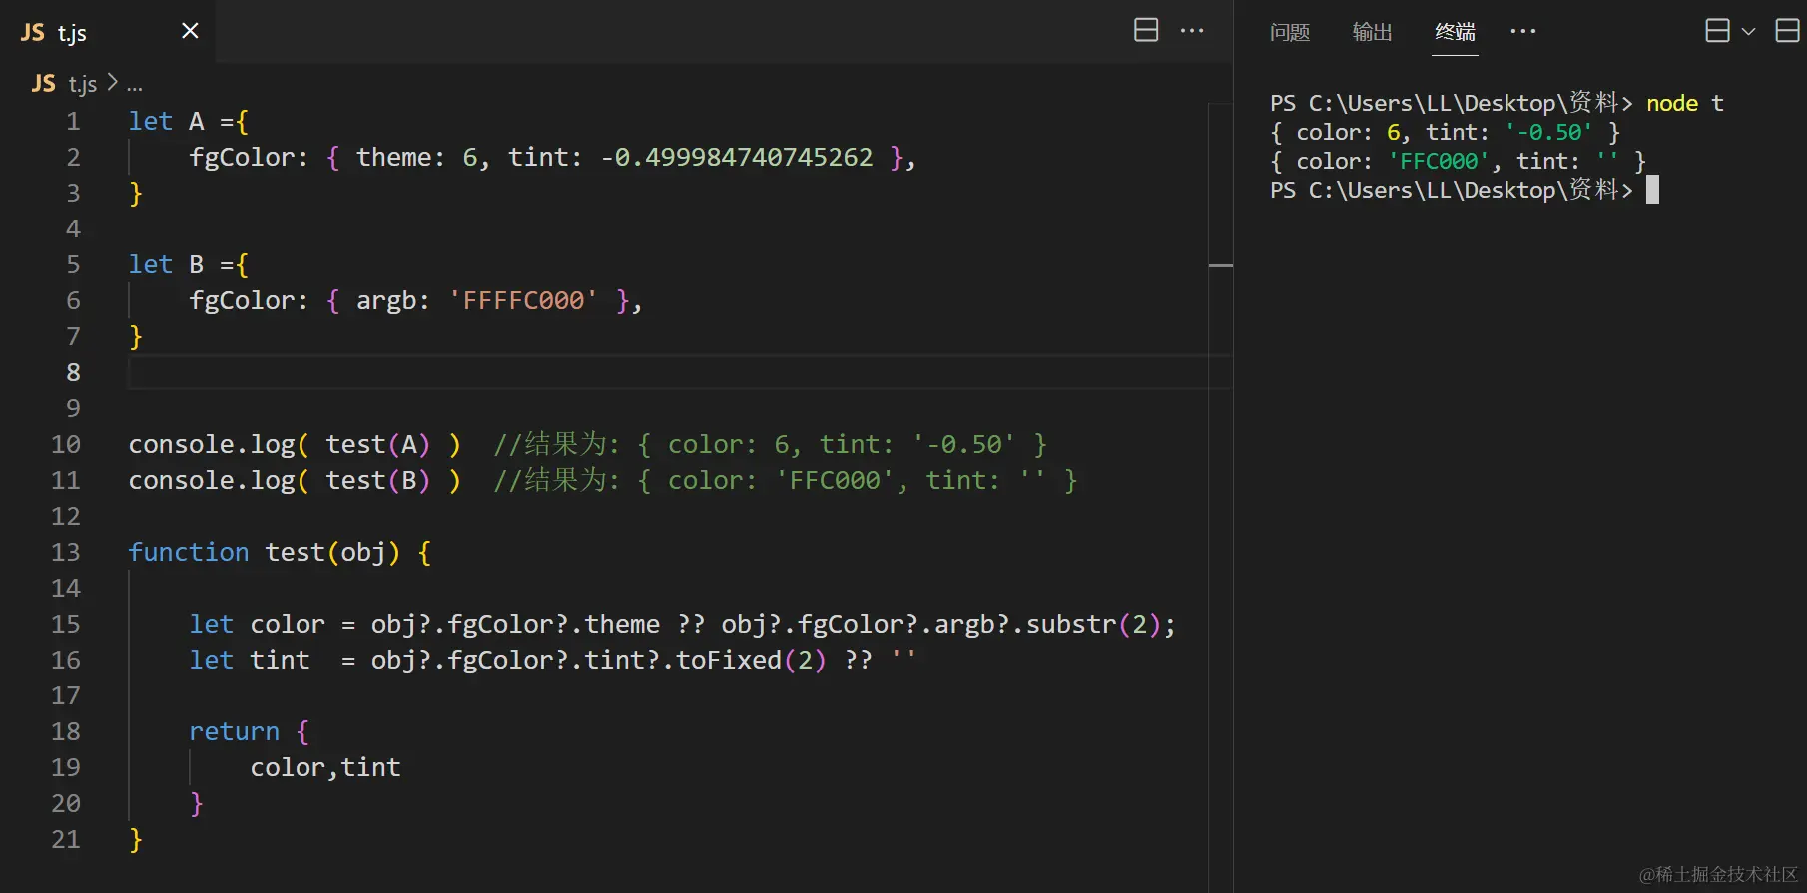Click 'let A' declaration on line 1

tap(166, 121)
